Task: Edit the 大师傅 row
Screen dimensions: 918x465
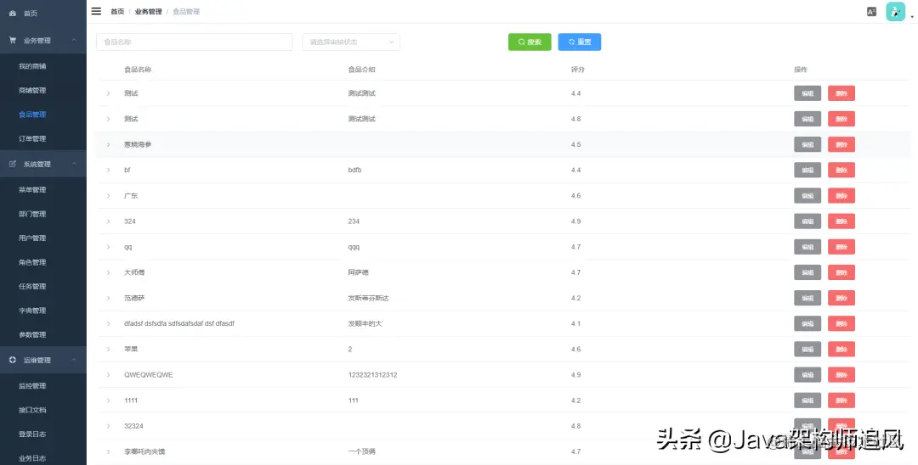Action: (807, 273)
